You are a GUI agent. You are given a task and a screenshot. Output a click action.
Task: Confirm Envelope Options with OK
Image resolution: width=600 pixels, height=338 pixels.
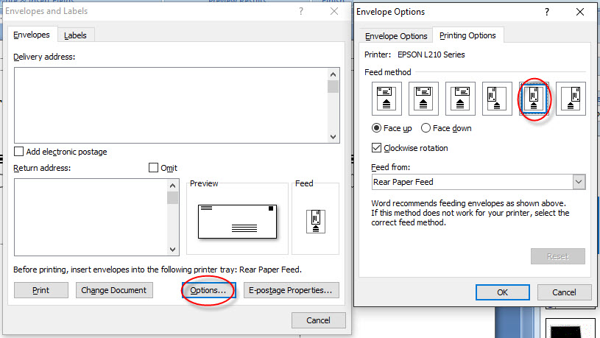pyautogui.click(x=502, y=292)
